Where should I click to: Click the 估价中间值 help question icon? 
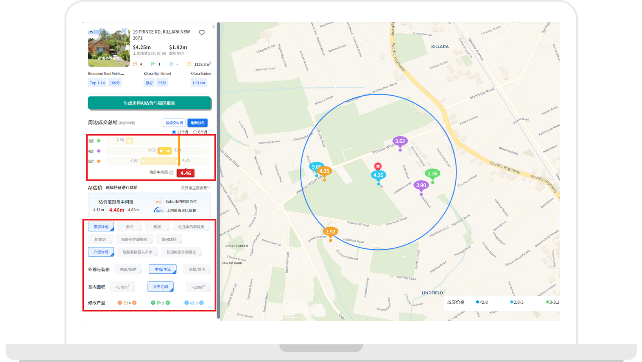pyautogui.click(x=171, y=173)
